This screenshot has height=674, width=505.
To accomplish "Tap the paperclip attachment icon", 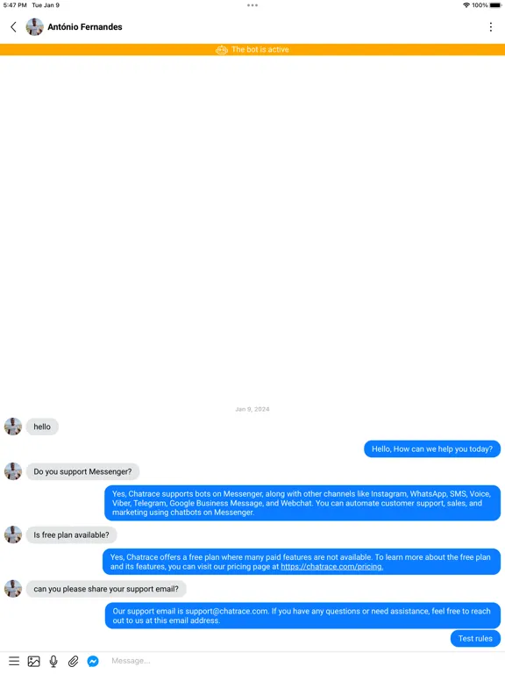I will click(x=74, y=661).
